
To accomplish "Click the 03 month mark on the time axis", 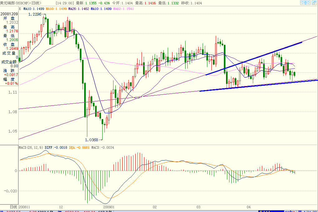I will click(x=198, y=207).
